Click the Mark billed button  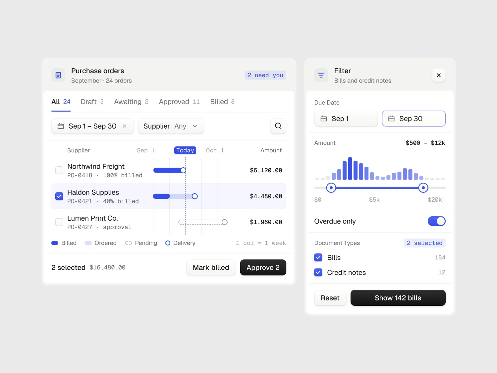tap(211, 267)
